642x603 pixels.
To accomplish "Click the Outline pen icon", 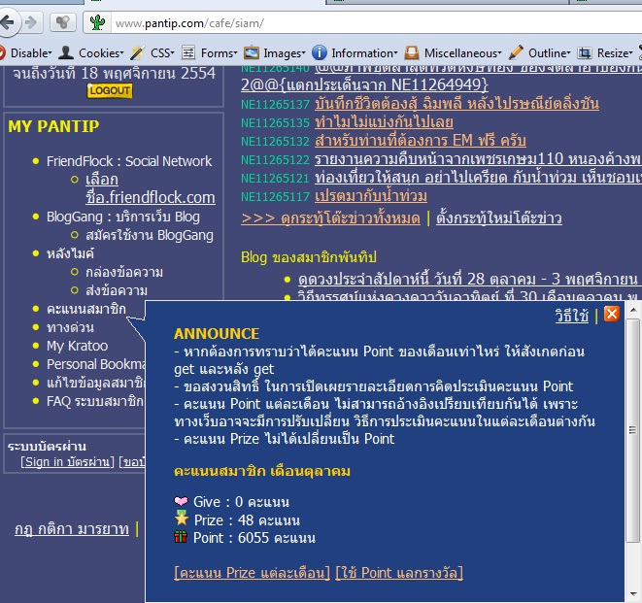I will coord(516,52).
